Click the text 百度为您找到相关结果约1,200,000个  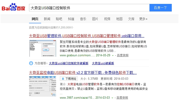(51, 28)
